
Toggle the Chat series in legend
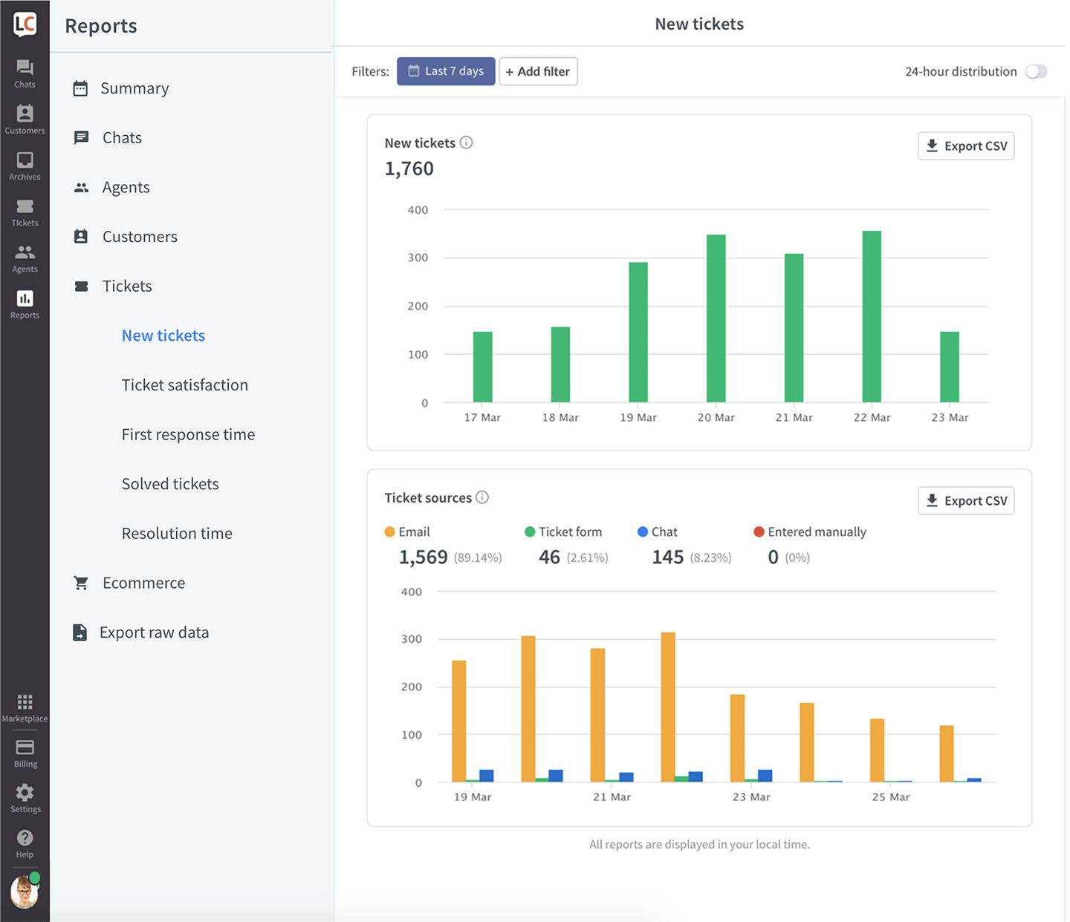click(x=658, y=532)
